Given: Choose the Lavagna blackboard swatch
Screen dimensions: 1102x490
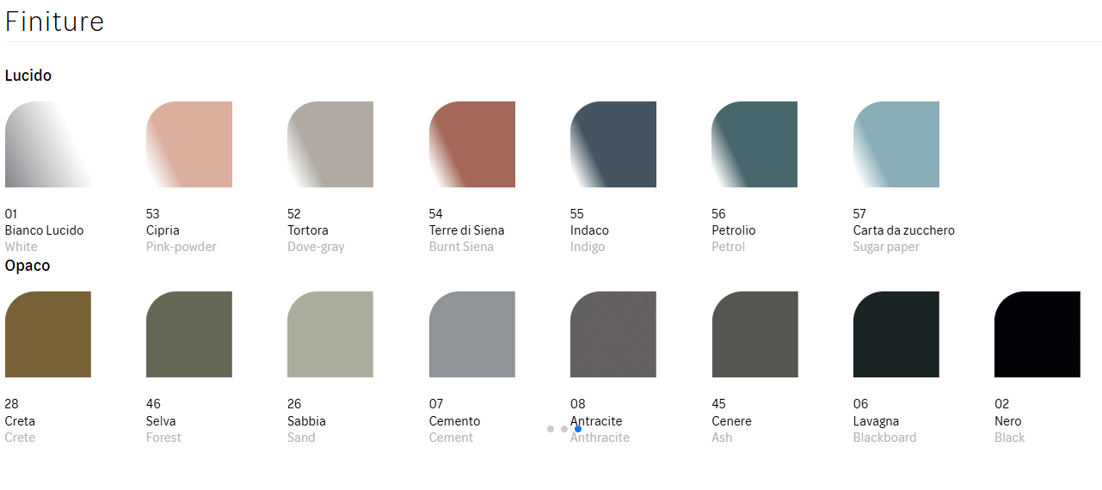Looking at the screenshot, I should 896,334.
